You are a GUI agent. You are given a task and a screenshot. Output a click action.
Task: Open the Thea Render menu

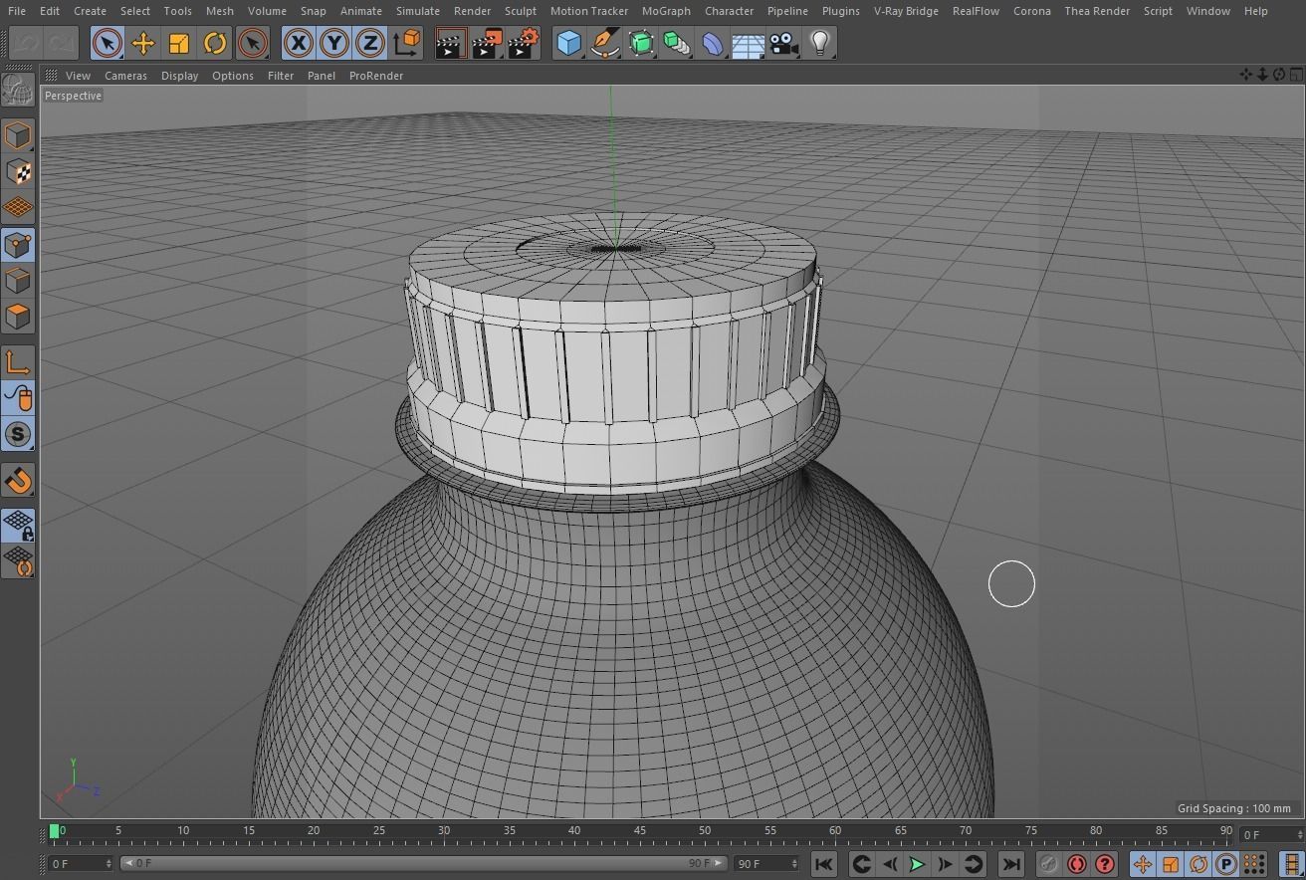point(1097,11)
